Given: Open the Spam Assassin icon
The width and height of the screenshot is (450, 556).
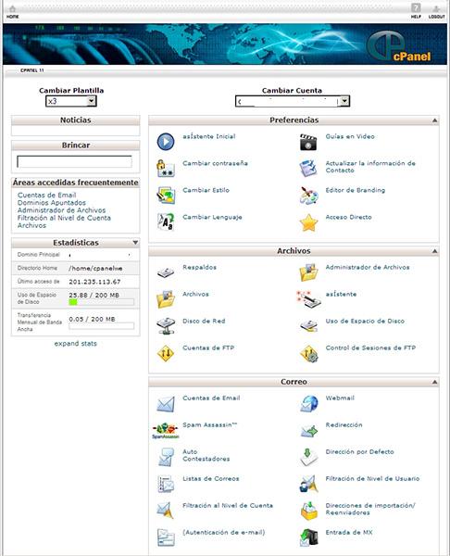Looking at the screenshot, I should (x=166, y=431).
